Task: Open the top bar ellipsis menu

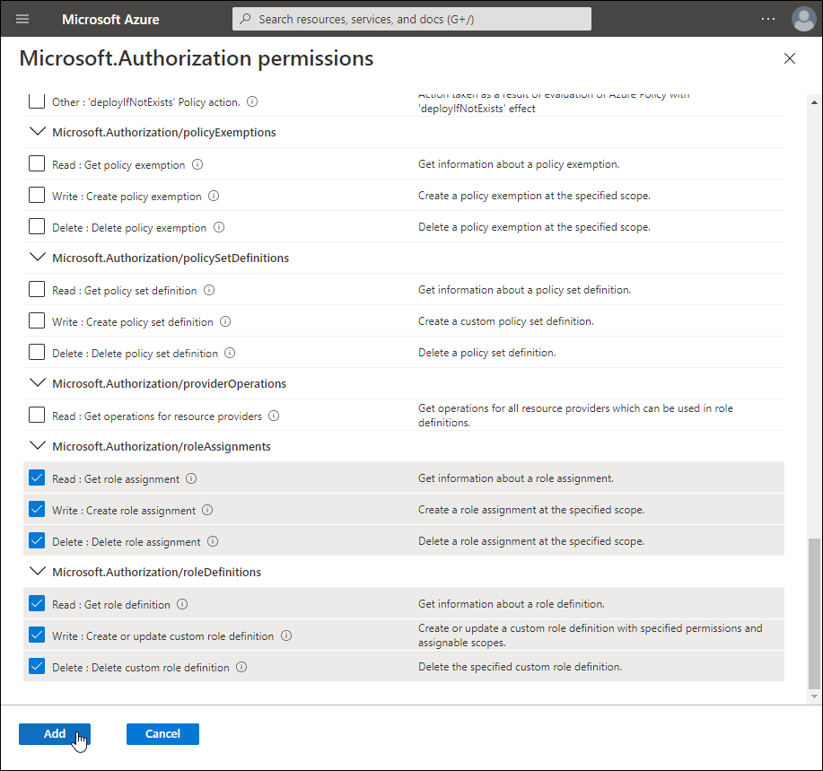Action: pos(767,19)
